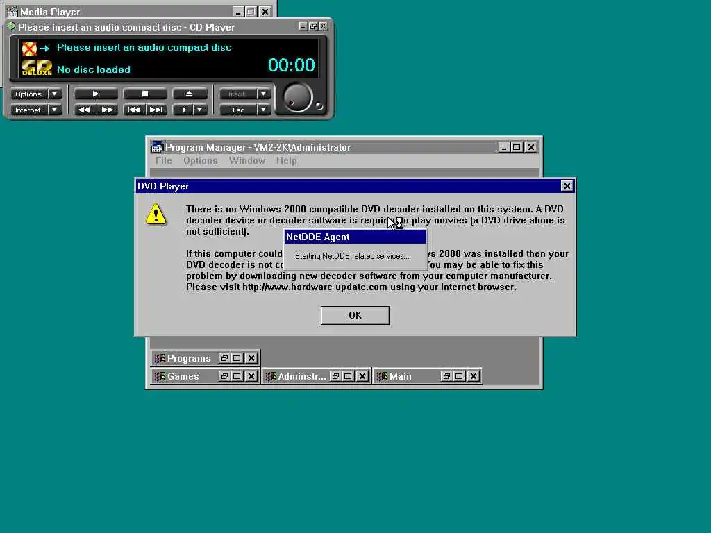Viewport: 711px width, 533px height.
Task: Open the Options button in CD Player
Action: 28,94
